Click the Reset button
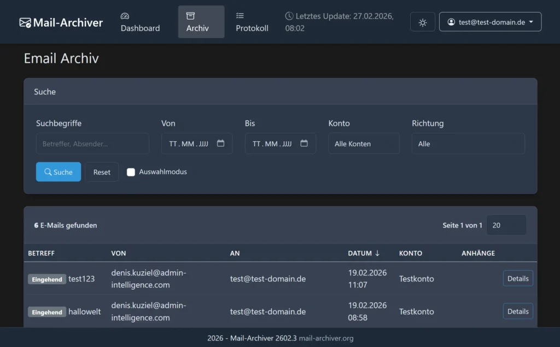The width and height of the screenshot is (560, 347). tap(102, 172)
